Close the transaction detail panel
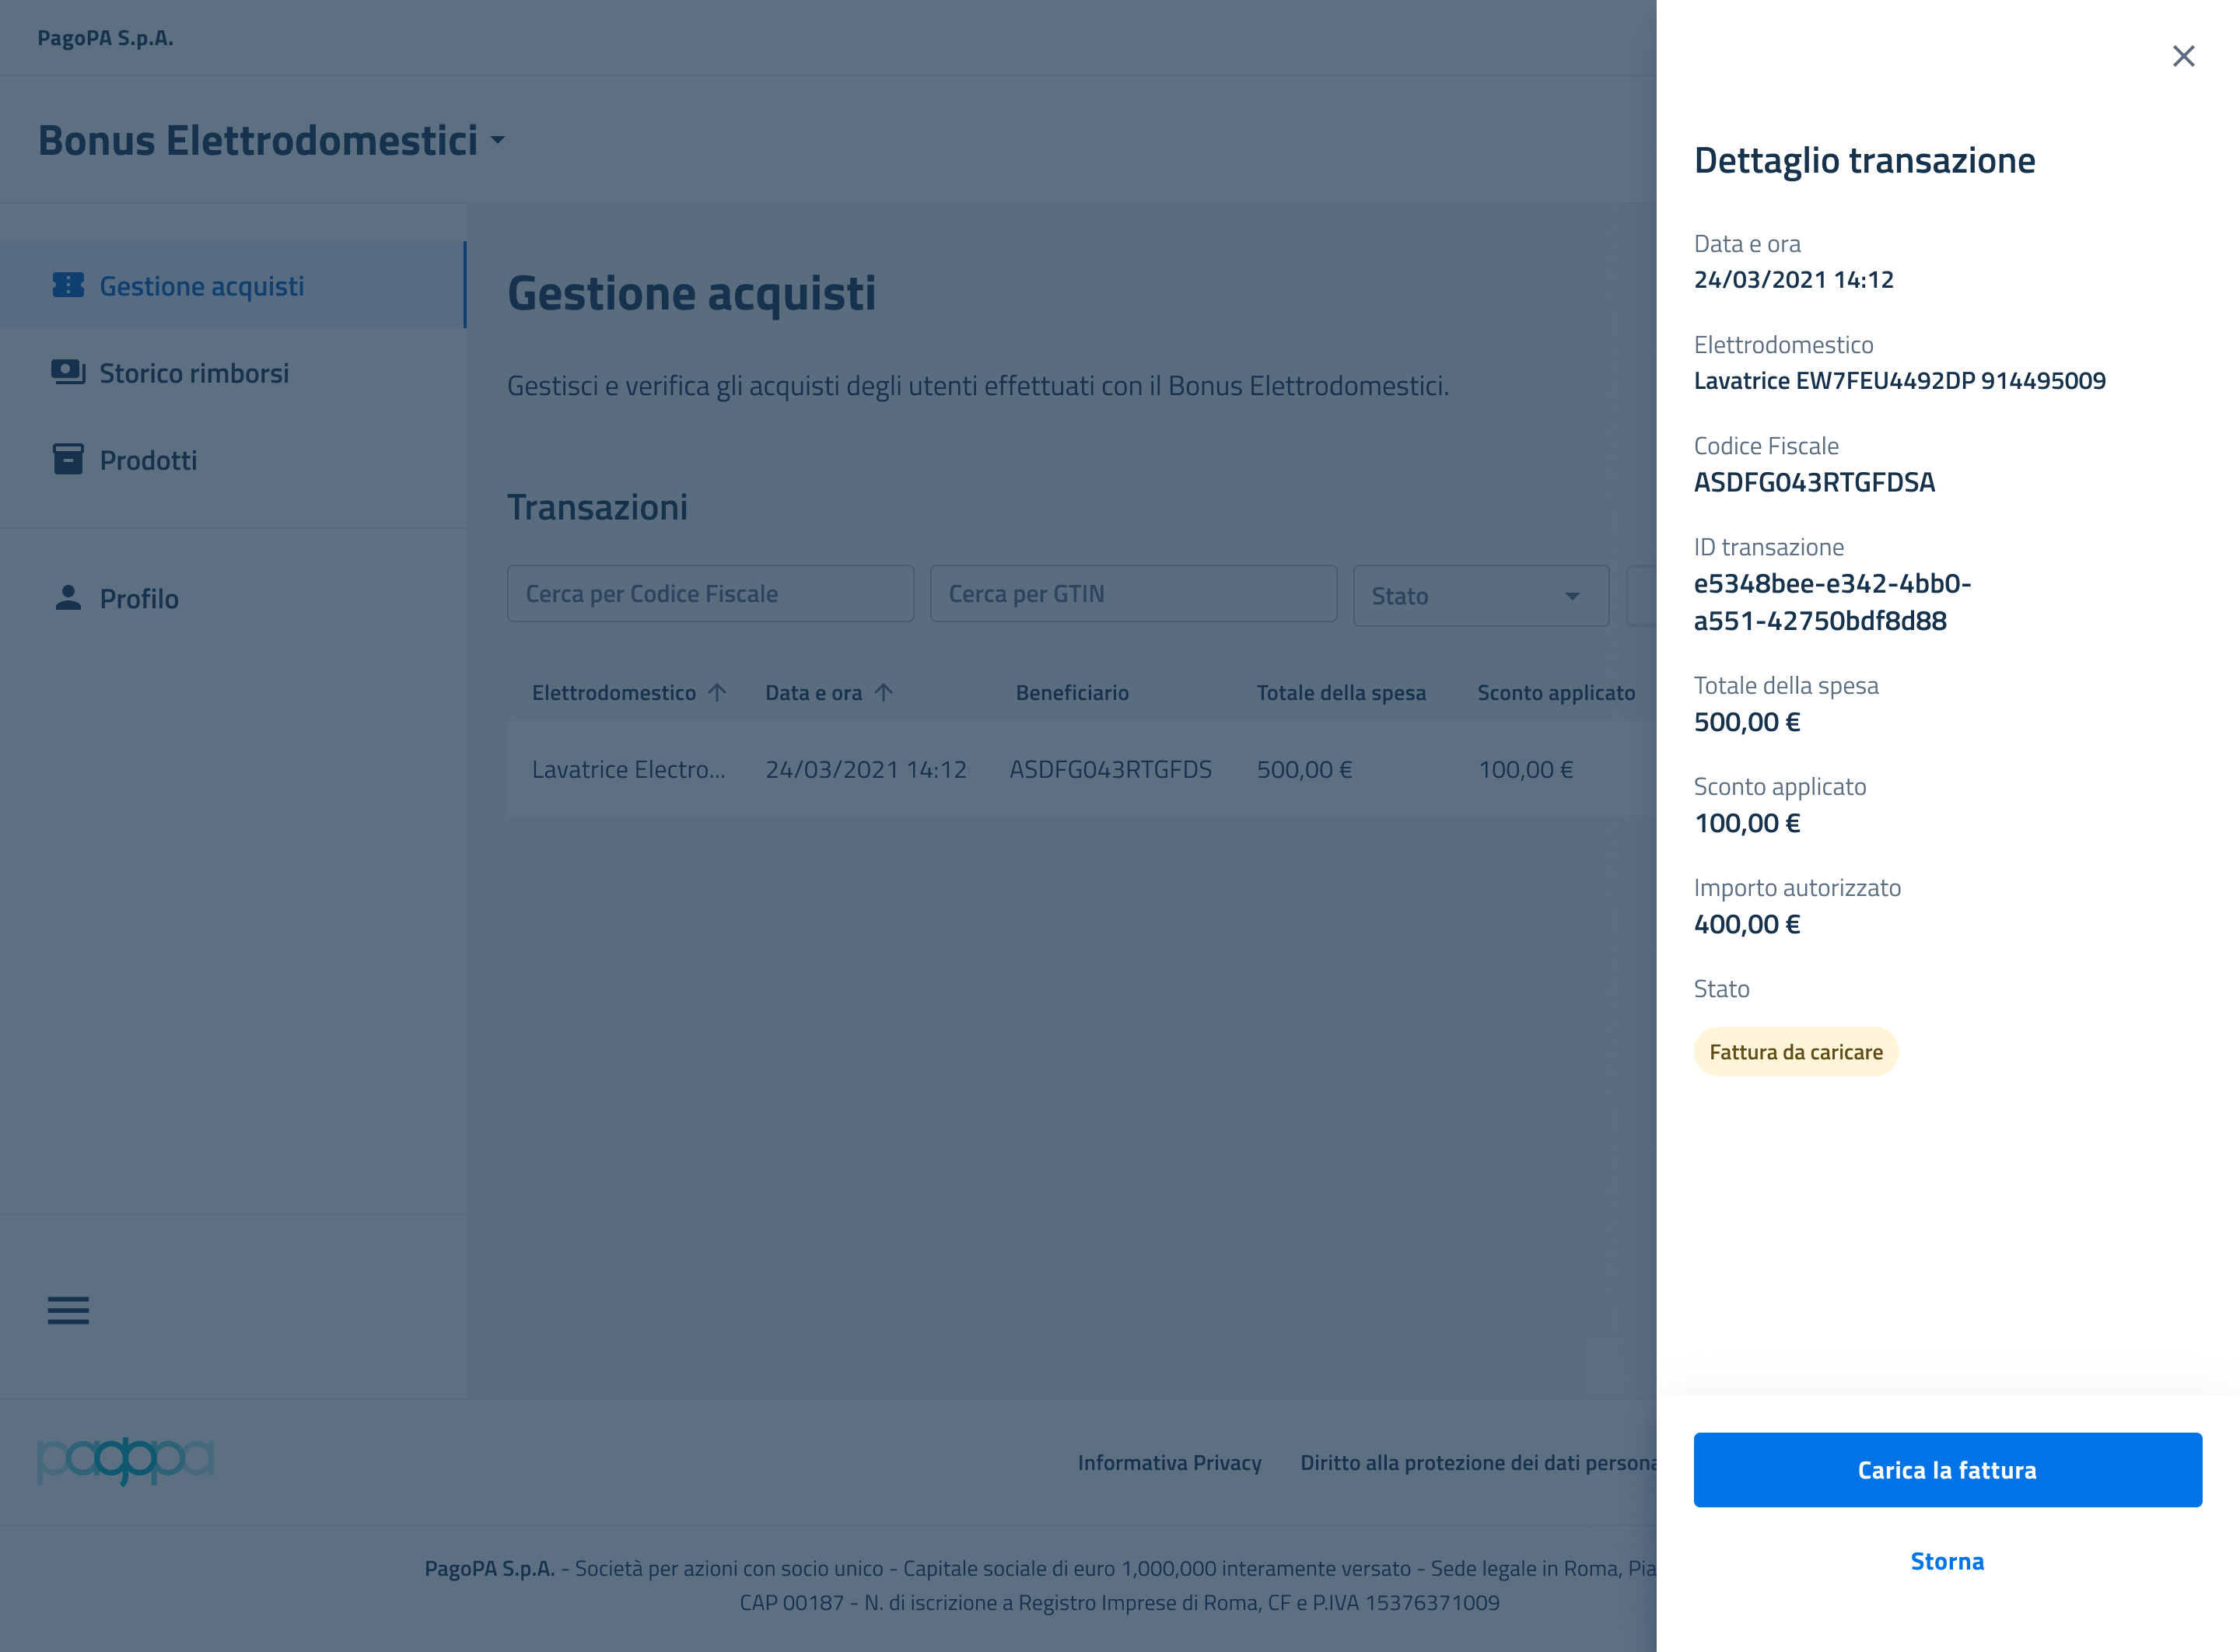This screenshot has height=1652, width=2240. pos(2183,56)
